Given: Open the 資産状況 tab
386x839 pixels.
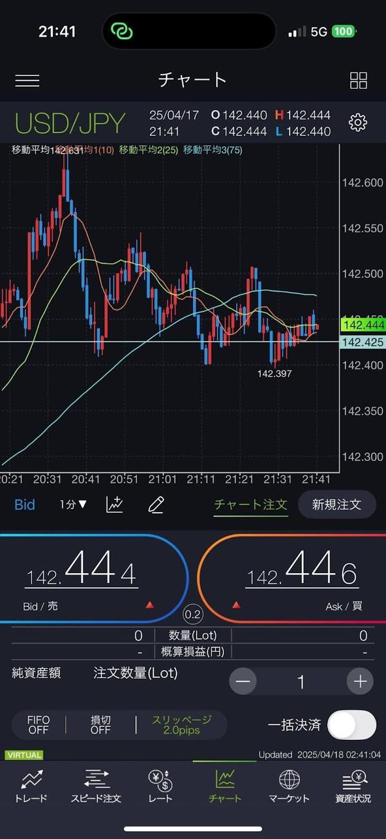Looking at the screenshot, I should pos(353,786).
